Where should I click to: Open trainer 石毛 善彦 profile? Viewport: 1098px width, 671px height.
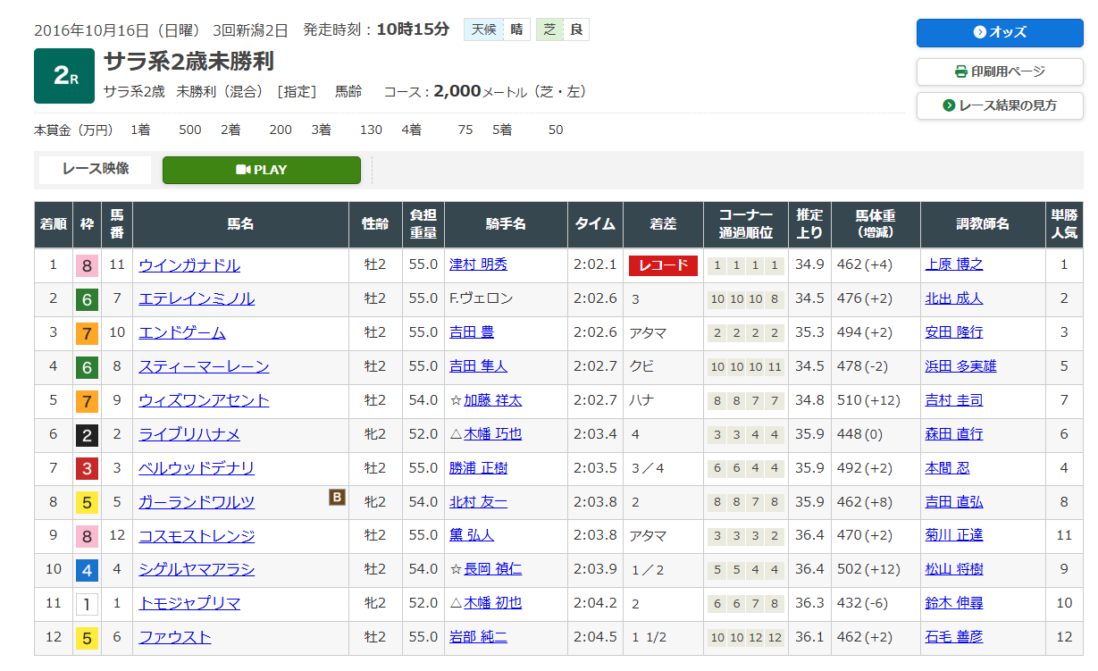pyautogui.click(x=954, y=638)
